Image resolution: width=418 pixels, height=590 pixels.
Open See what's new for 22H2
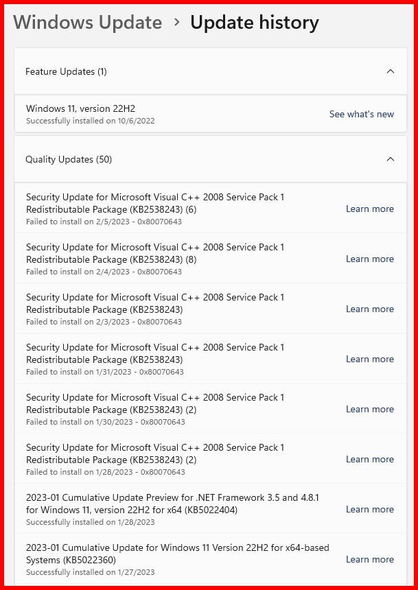pyautogui.click(x=362, y=114)
